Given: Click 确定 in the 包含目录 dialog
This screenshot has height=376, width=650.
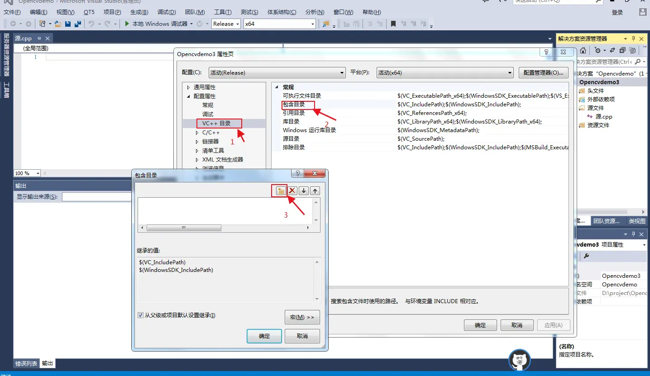Looking at the screenshot, I should pyautogui.click(x=264, y=336).
